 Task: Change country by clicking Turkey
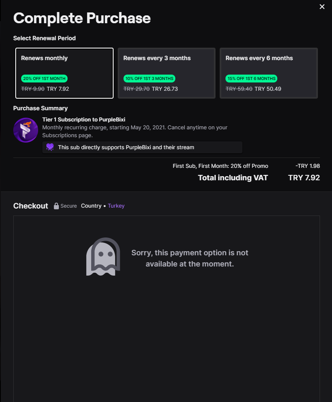click(116, 206)
